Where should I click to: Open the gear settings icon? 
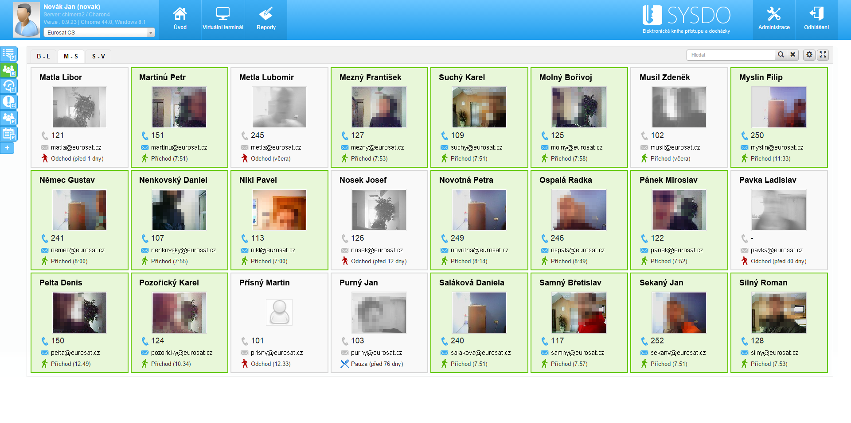point(809,54)
